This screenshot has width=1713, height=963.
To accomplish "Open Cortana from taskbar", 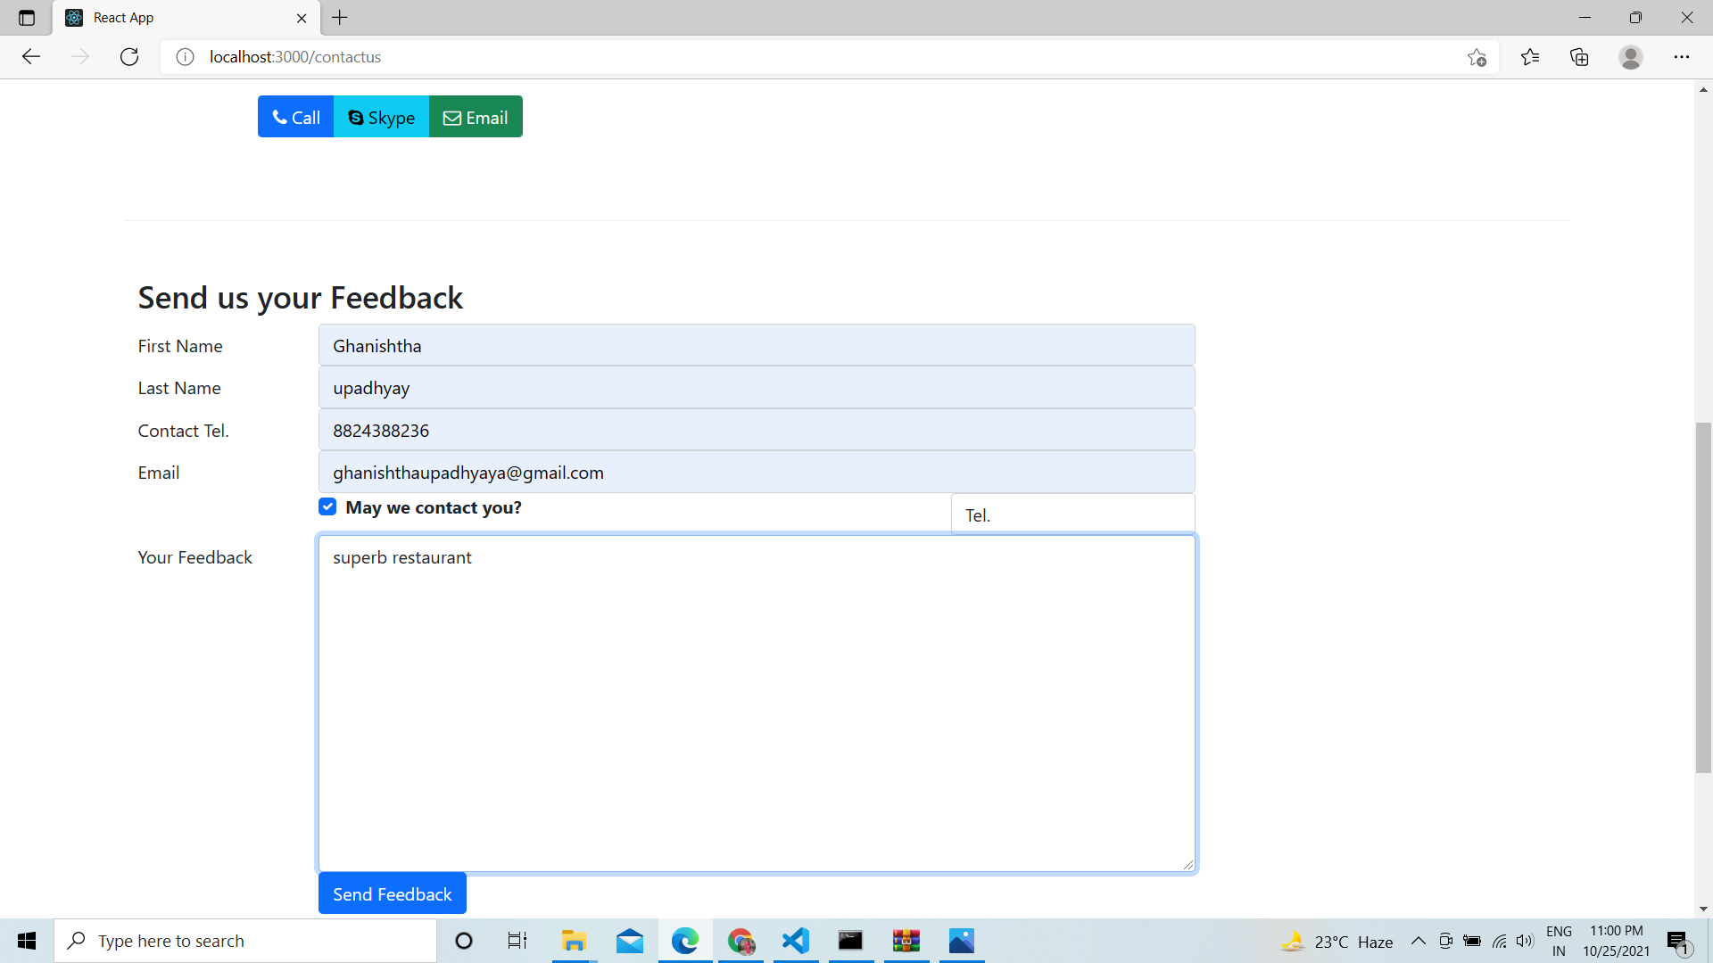I will coord(464,941).
